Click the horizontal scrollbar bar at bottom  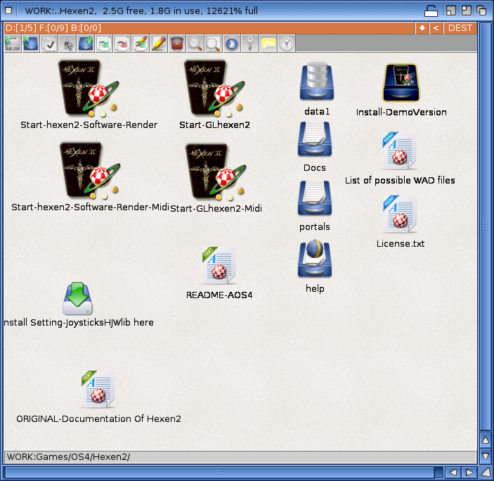[220, 473]
